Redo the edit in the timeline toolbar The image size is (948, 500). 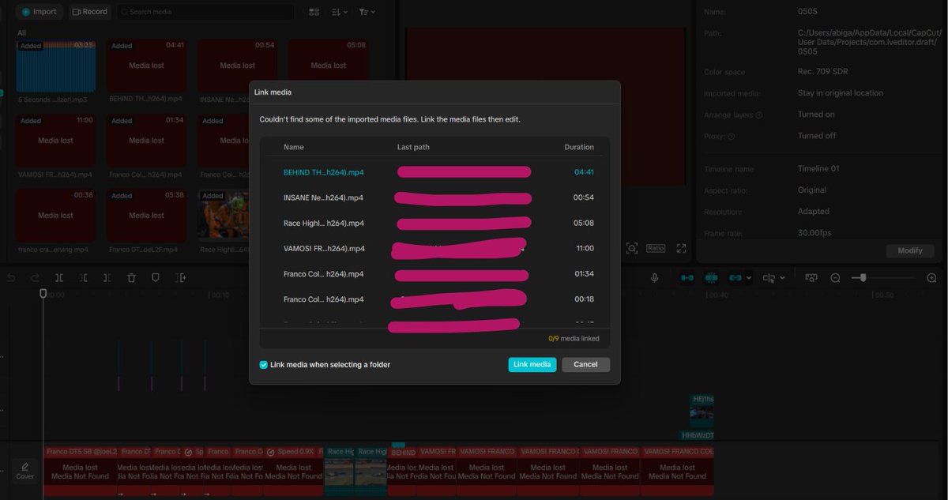(x=35, y=278)
